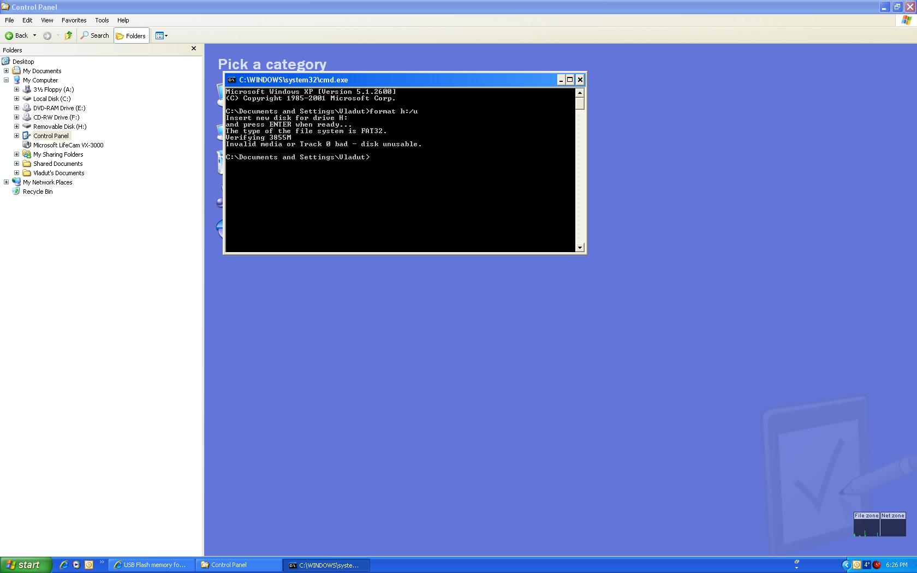Select the Removable Disk (H:) icon
The height and width of the screenshot is (573, 917).
[27, 126]
